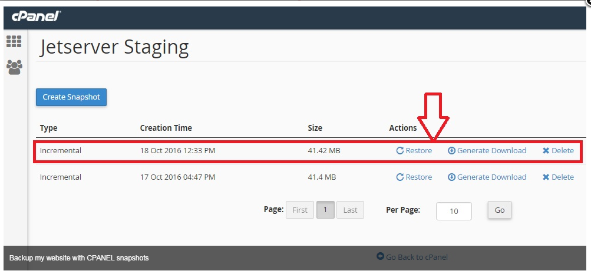Delete the 17 Oct 2016 snapshot
Screen dimensions: 591x274
pyautogui.click(x=558, y=177)
